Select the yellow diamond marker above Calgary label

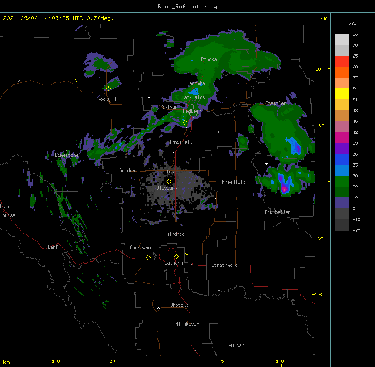(176, 257)
